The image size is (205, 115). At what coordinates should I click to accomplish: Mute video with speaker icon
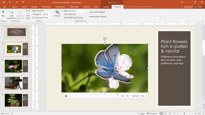coord(143,96)
